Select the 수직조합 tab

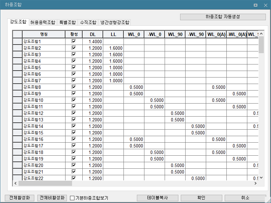[x=88, y=23]
